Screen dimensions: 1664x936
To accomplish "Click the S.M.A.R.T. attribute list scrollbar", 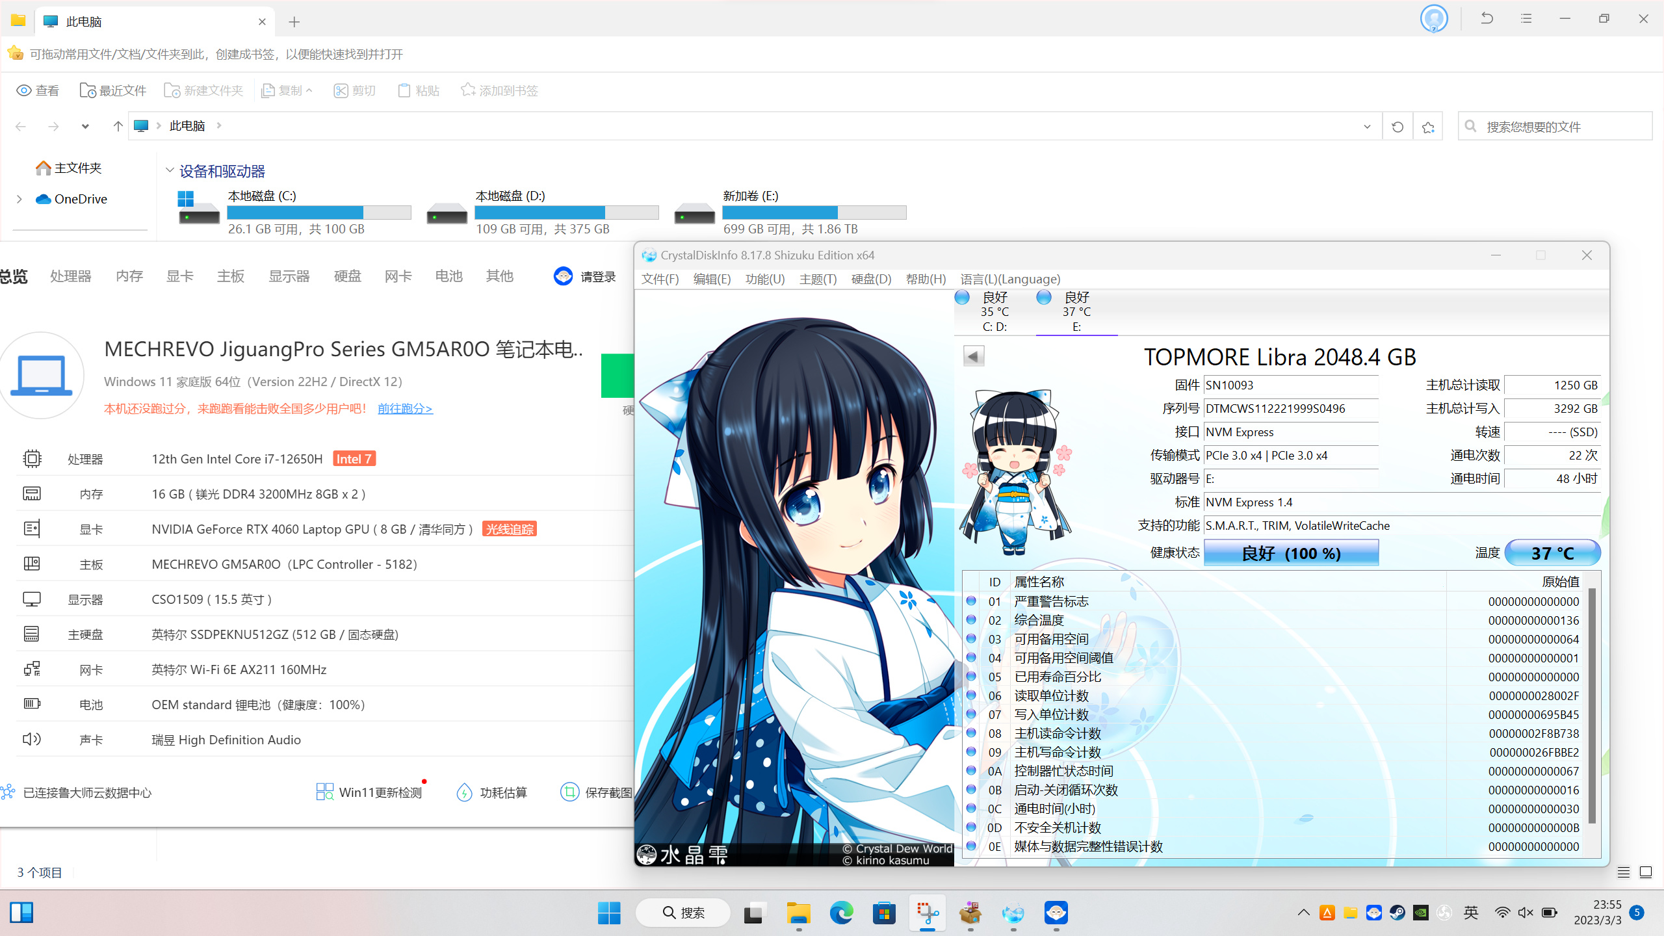I will [1591, 705].
